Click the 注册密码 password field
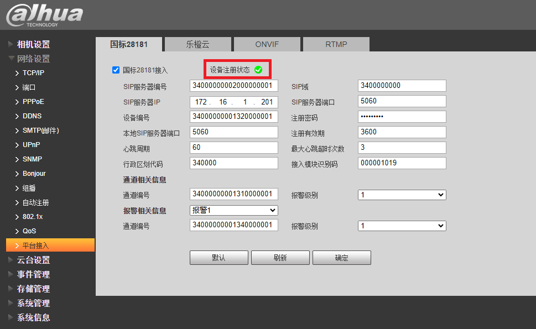536x329 pixels. point(402,117)
